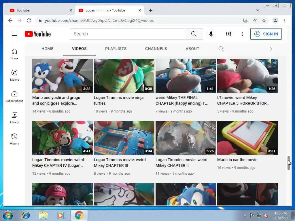Image resolution: width=295 pixels, height=221 pixels.
Task: Open YouTube settings three-dot menu
Action: pyautogui.click(x=242, y=34)
